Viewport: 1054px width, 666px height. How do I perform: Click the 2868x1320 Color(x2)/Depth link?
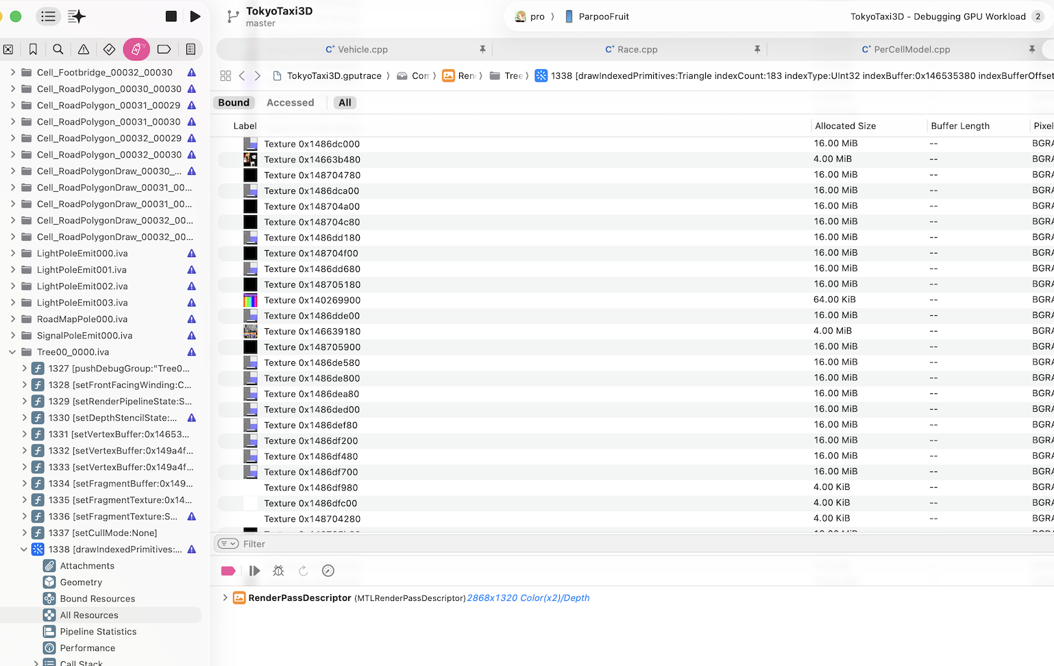(528, 598)
